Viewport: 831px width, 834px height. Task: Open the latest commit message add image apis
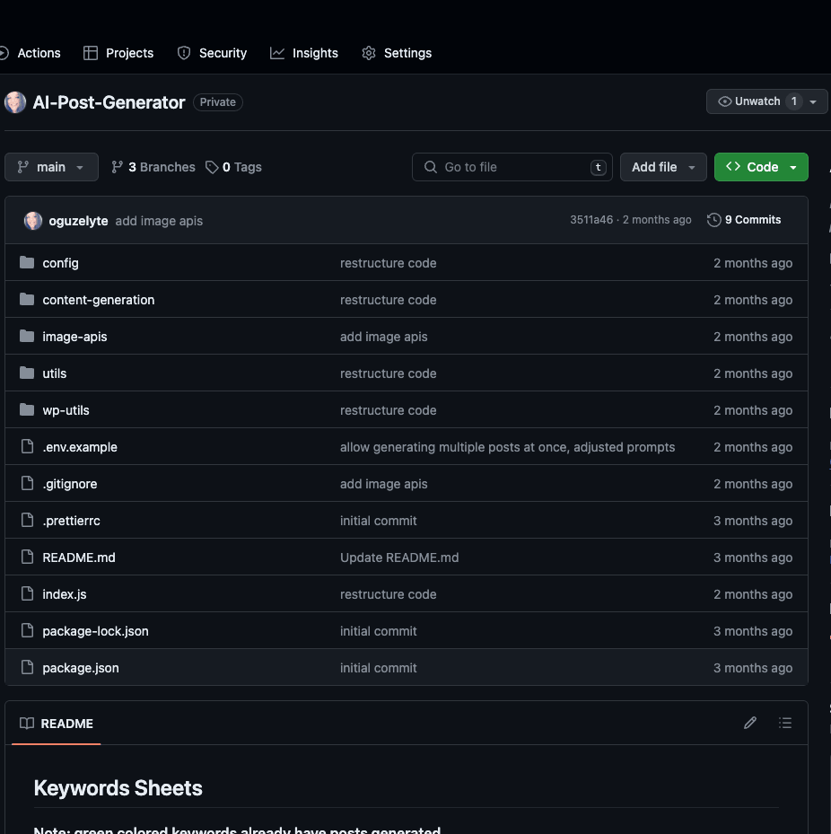coord(159,221)
